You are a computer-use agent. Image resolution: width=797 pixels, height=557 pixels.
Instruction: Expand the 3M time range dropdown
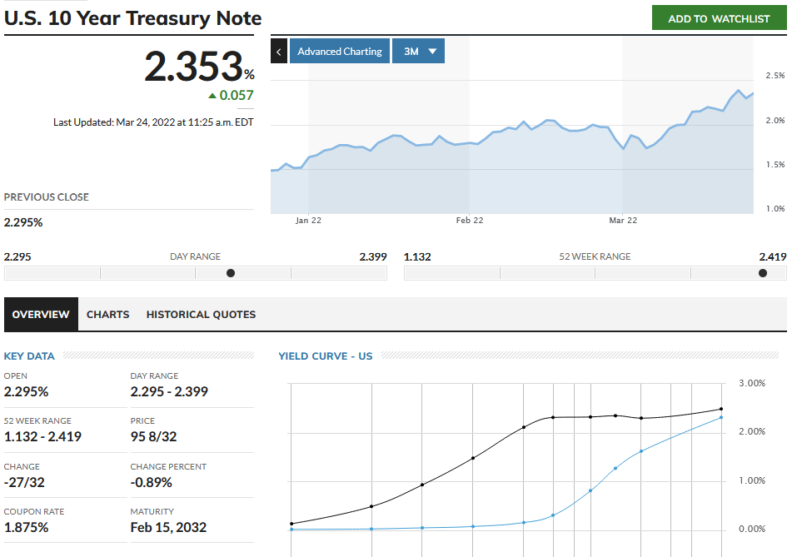418,52
